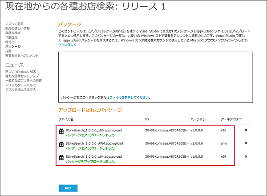Remove the arm package with its X
This screenshot has height=196, width=267.
click(246, 143)
